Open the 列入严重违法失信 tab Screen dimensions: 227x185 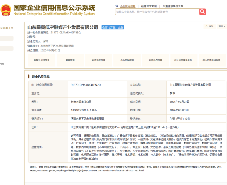(x=212, y=60)
